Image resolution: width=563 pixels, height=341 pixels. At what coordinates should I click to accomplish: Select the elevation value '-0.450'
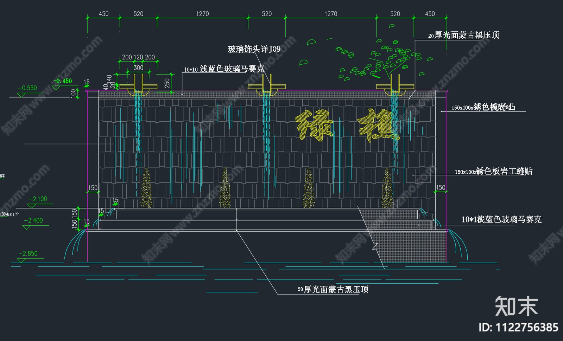tap(63, 81)
